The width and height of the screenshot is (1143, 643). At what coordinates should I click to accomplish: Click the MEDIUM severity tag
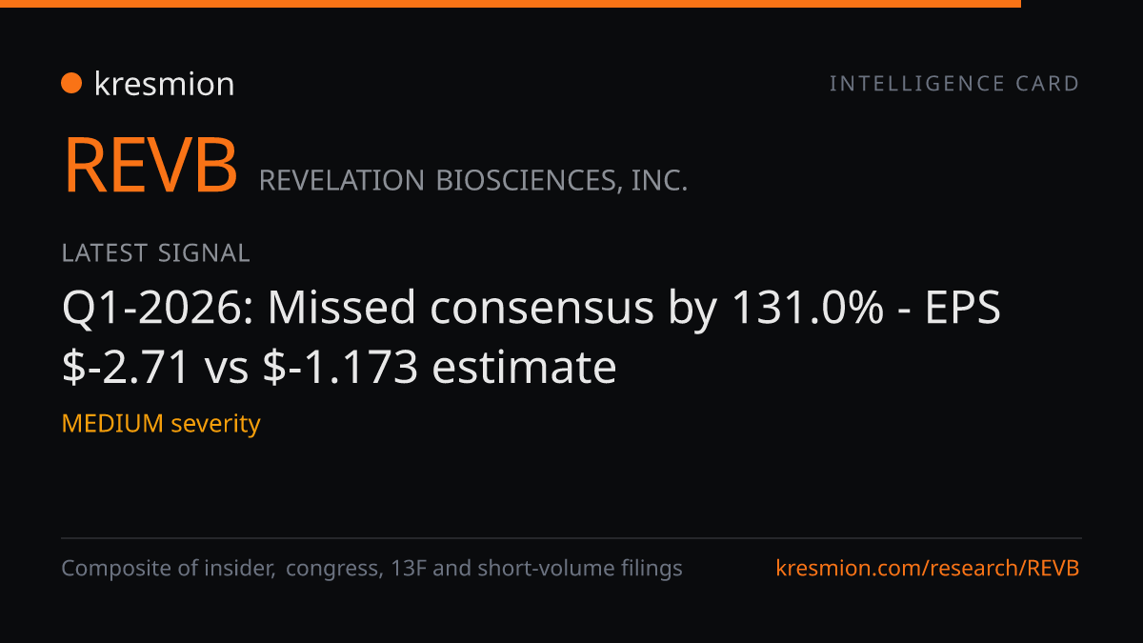(x=161, y=424)
